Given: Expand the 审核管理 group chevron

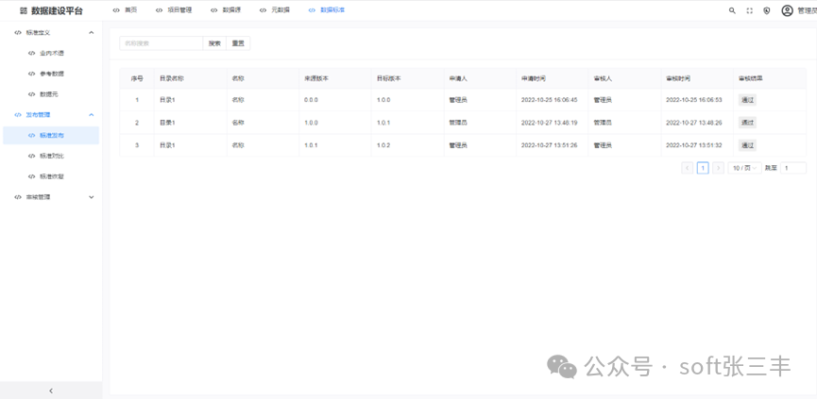Looking at the screenshot, I should 92,197.
